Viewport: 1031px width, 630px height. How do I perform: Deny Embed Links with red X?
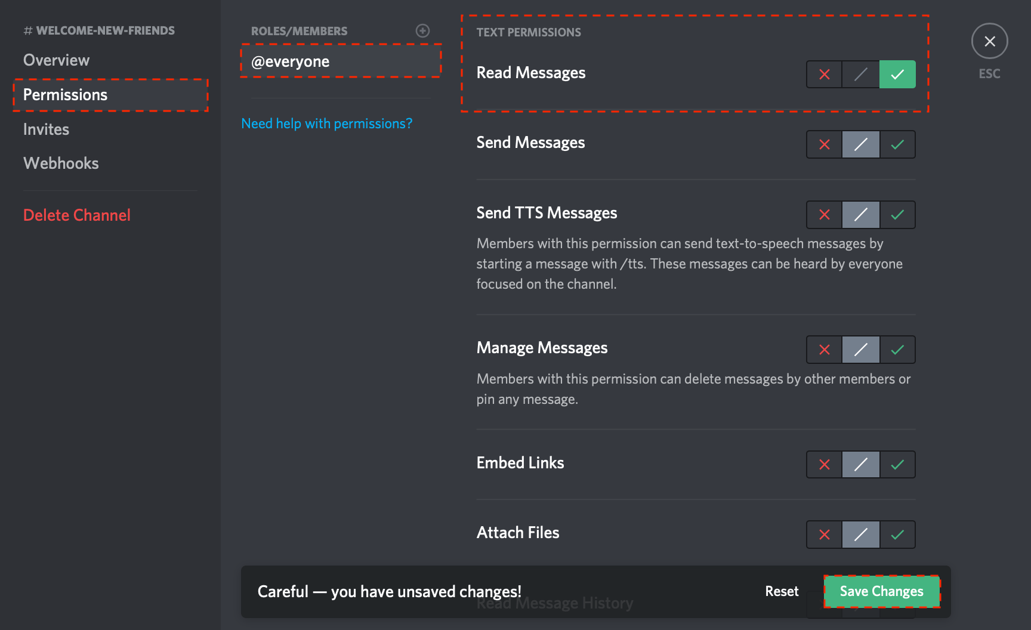[824, 465]
